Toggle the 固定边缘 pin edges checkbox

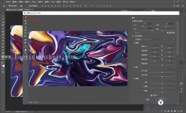[168, 33]
